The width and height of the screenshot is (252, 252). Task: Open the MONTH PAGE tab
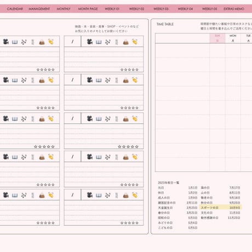(x=88, y=9)
